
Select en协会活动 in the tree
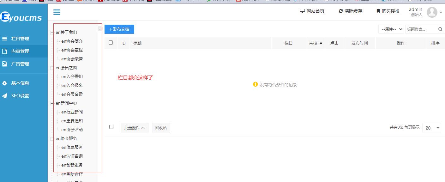72,130
